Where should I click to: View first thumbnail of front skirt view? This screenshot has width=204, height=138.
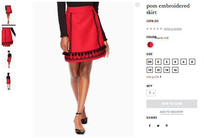8,15
